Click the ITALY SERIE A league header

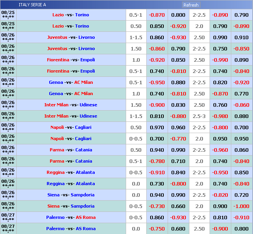click(x=32, y=5)
